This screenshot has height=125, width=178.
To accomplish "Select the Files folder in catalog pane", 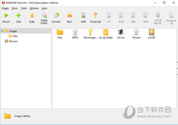I will pyautogui.click(x=60, y=34).
